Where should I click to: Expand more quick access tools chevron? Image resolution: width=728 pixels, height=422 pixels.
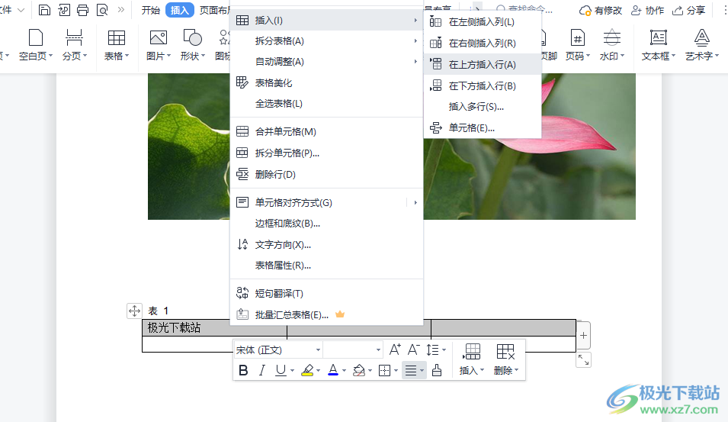121,10
